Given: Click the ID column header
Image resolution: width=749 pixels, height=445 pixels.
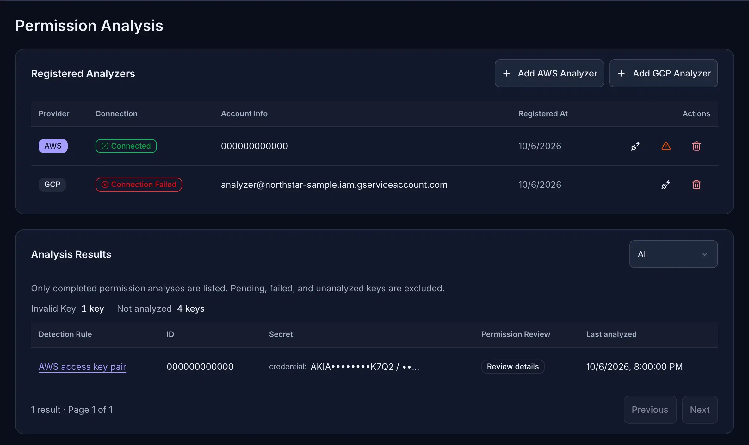Looking at the screenshot, I should click(x=170, y=334).
